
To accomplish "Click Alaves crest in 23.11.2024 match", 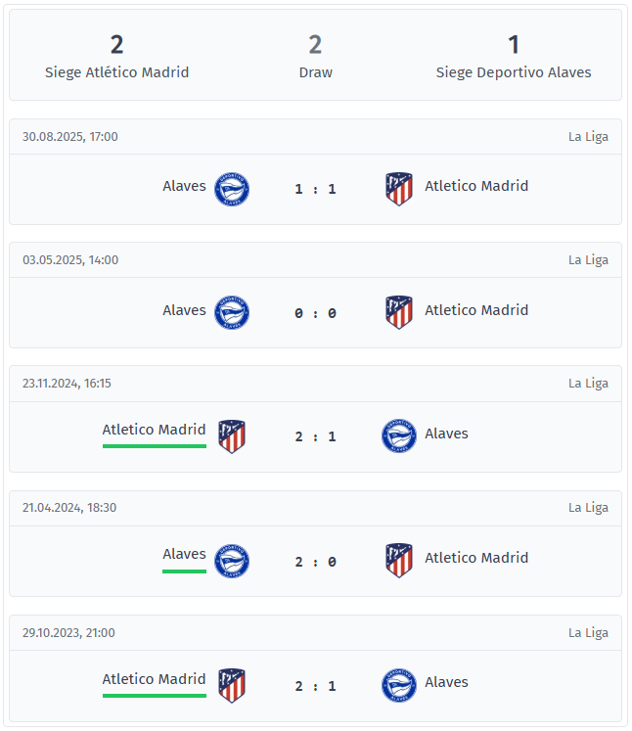I will click(399, 436).
